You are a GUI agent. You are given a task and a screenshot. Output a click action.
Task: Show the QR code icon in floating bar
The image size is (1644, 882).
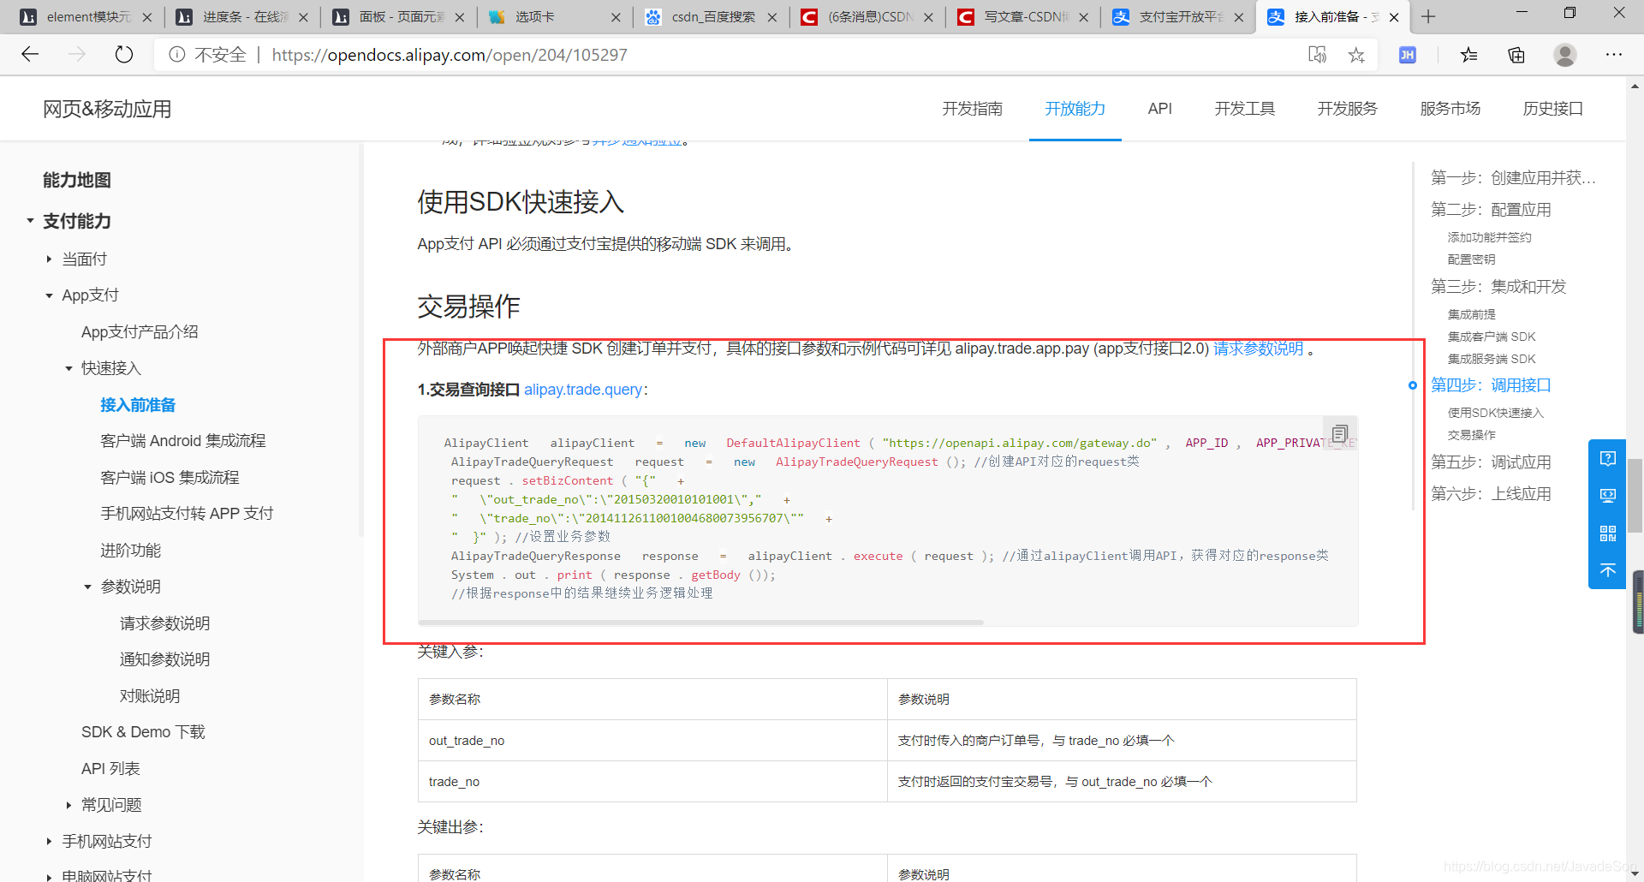[x=1608, y=533]
